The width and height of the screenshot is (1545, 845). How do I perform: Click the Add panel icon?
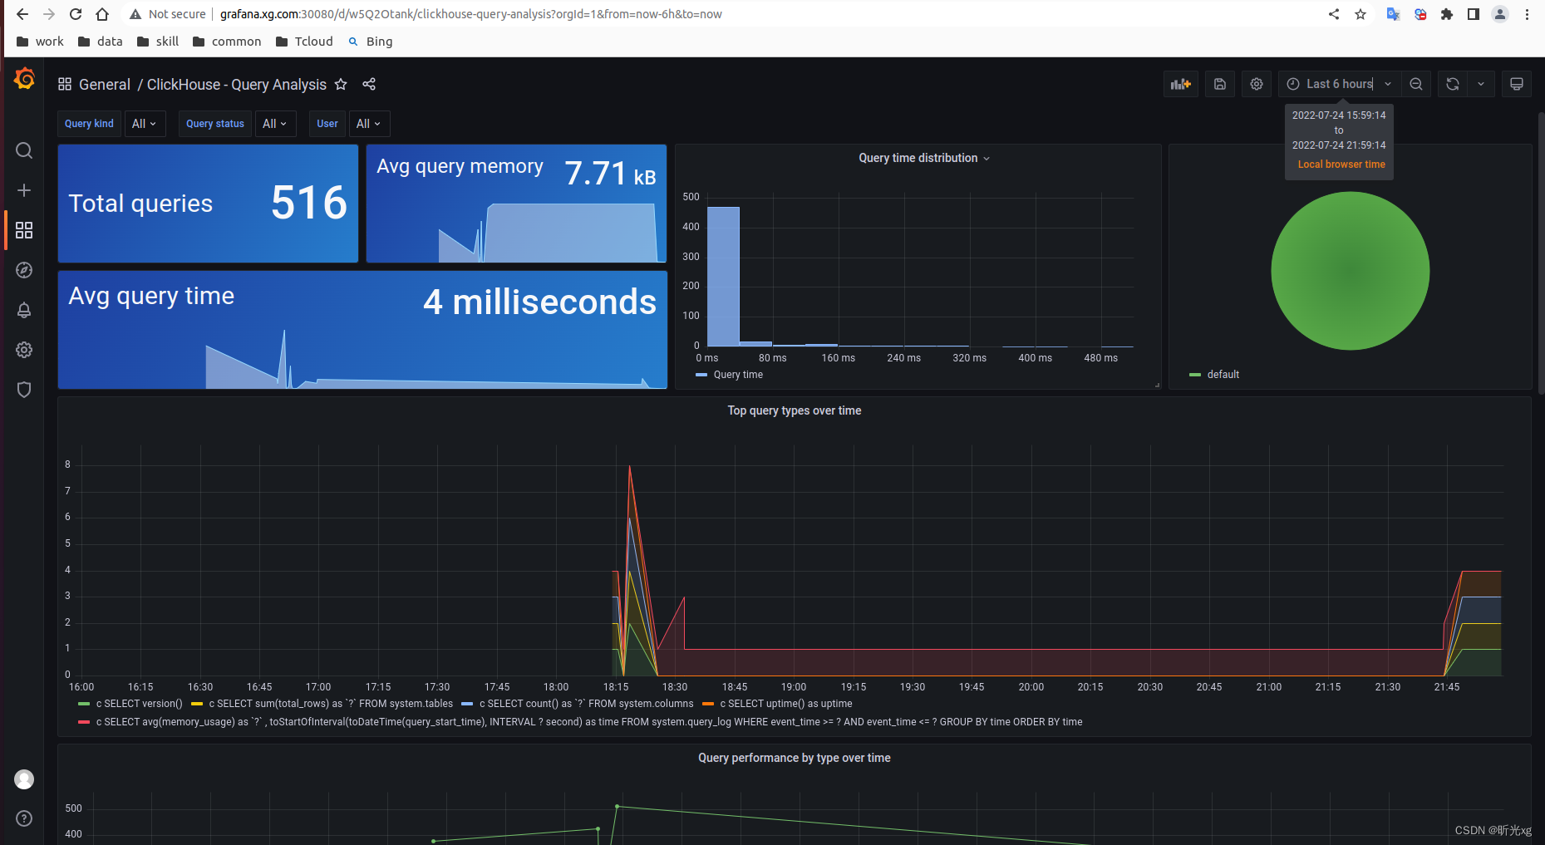pos(1181,84)
